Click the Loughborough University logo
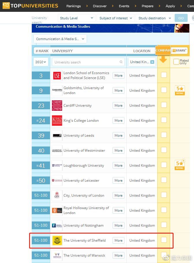The width and height of the screenshot is (194, 263). pyautogui.click(x=57, y=165)
